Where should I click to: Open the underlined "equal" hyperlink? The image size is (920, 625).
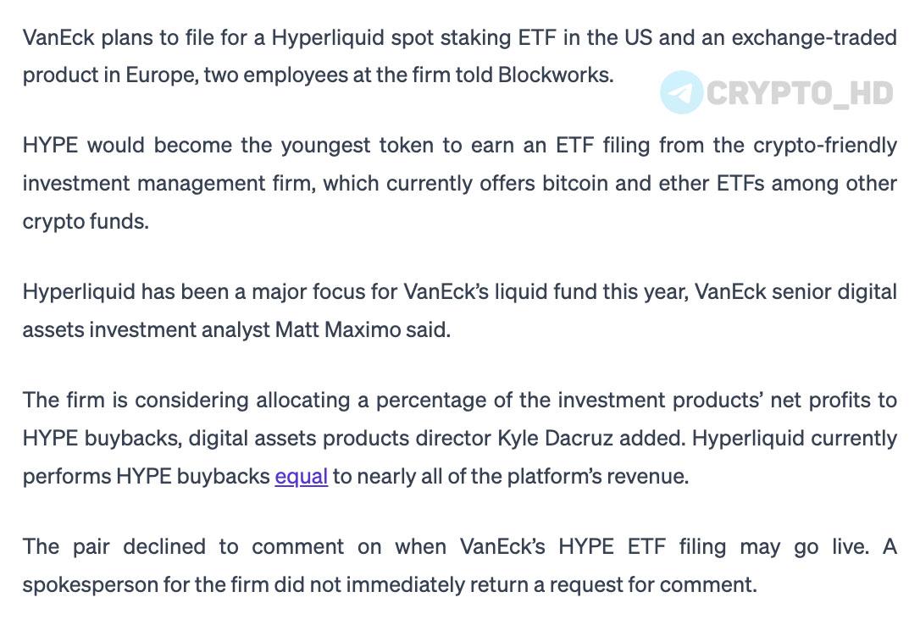coord(301,476)
